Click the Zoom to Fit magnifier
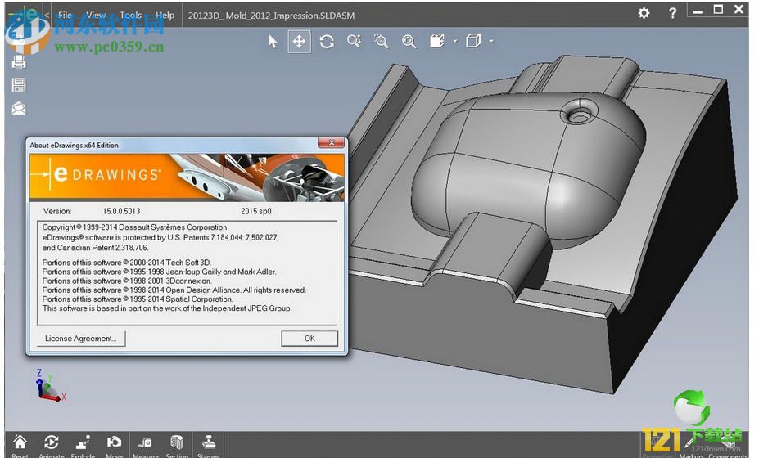 click(x=409, y=42)
